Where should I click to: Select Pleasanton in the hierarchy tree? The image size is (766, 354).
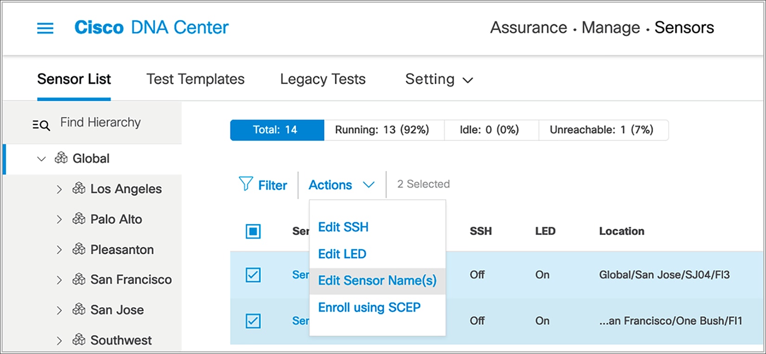[122, 250]
